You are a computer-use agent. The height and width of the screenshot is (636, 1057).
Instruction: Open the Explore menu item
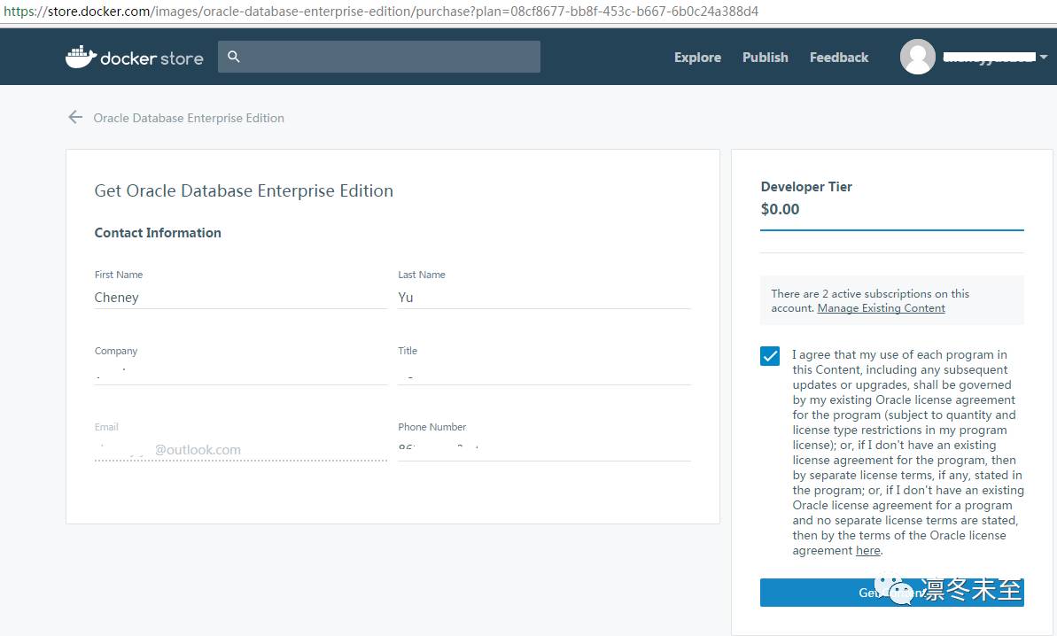(x=697, y=58)
